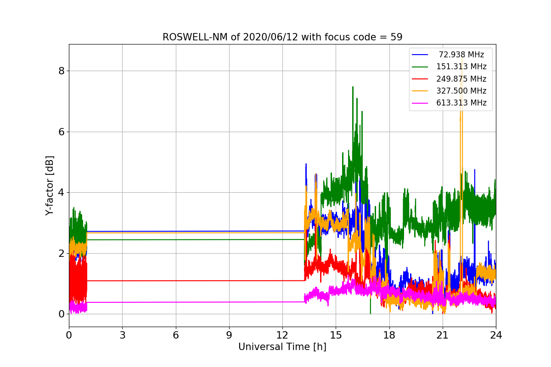Click x-axis tick label 12

tap(282, 335)
